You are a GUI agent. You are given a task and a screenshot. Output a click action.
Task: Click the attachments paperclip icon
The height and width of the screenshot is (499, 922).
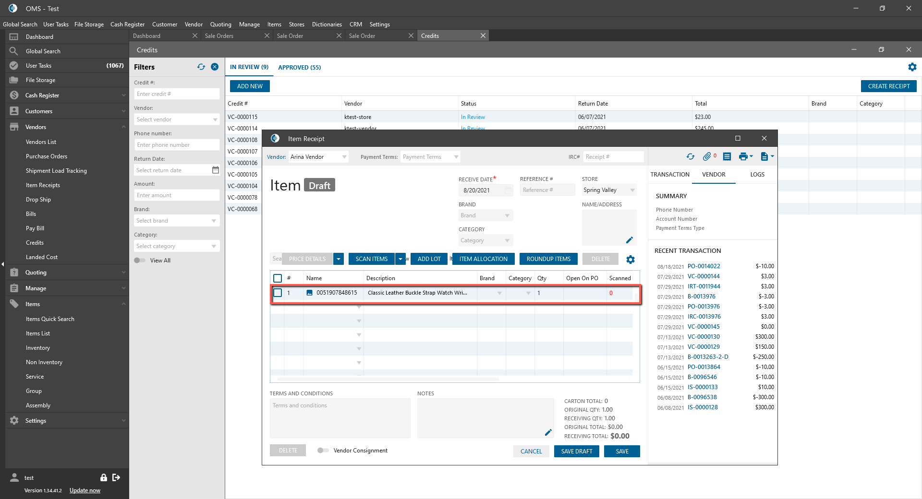[x=706, y=156]
